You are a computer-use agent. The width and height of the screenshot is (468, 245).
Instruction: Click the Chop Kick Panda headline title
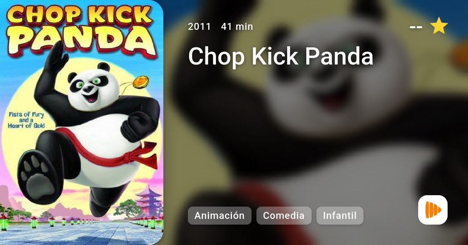[281, 56]
